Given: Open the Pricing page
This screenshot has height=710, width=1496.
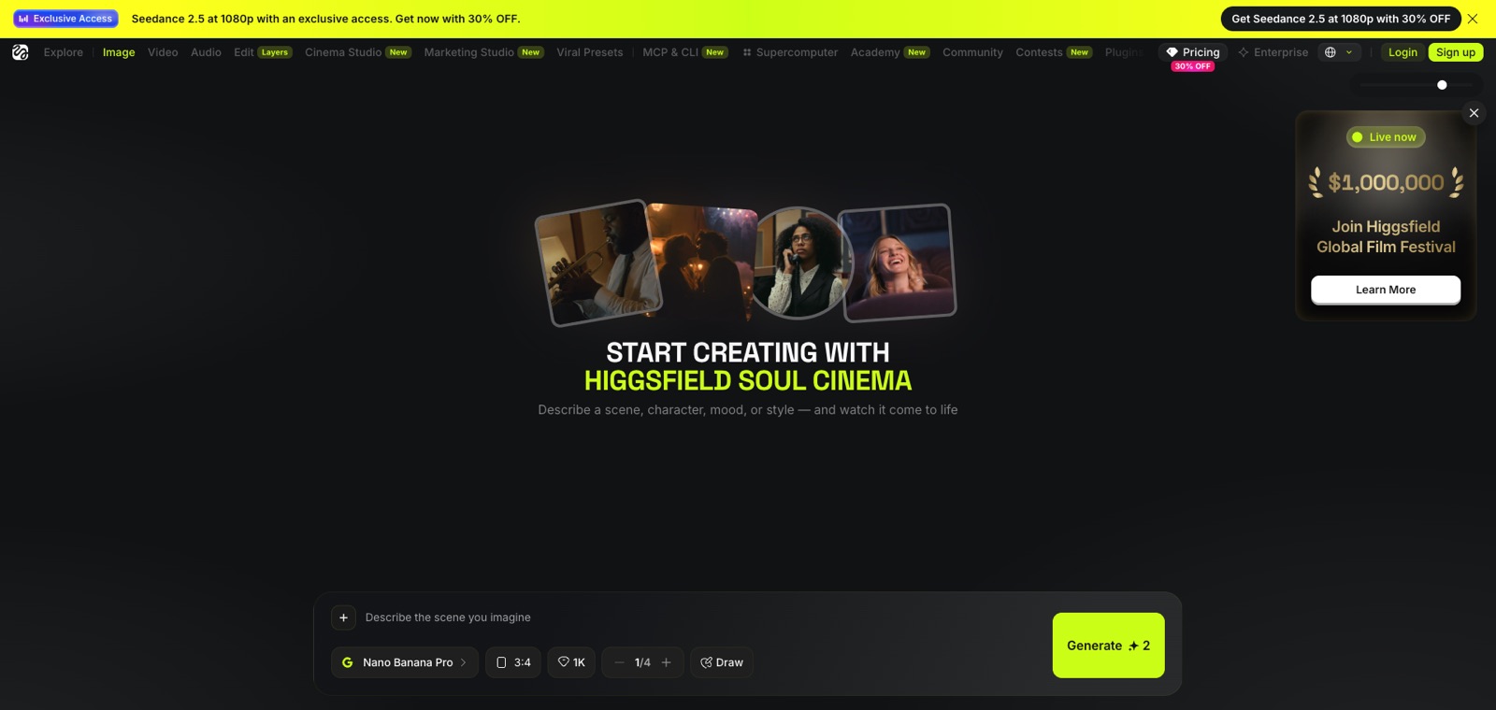Looking at the screenshot, I should (1193, 52).
